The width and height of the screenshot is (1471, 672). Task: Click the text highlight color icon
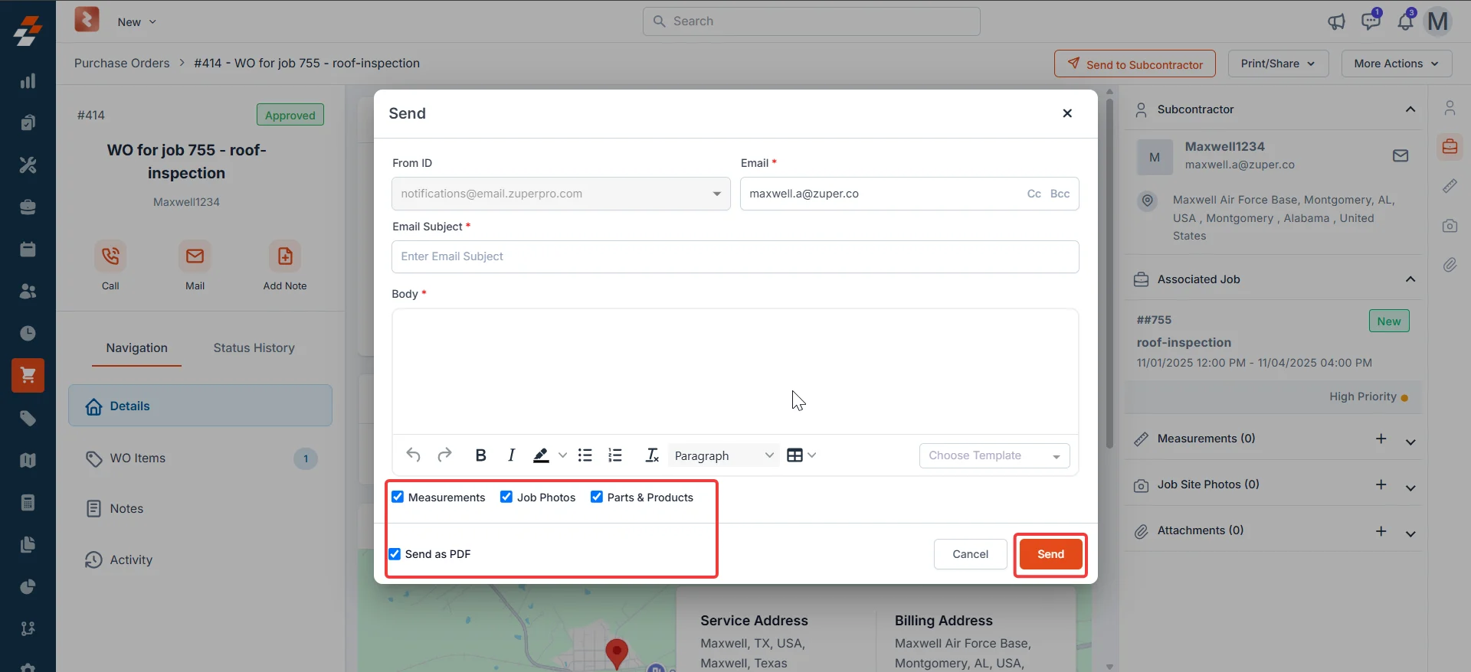tap(541, 455)
